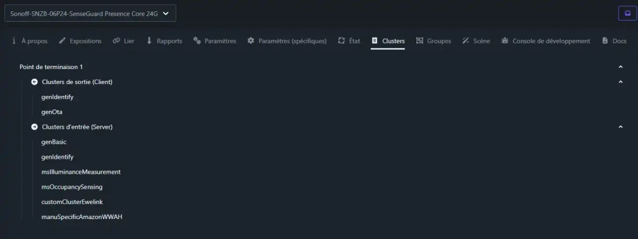Collapse Clusters de sortie (Client) chevron
This screenshot has height=239, width=638.
click(621, 82)
